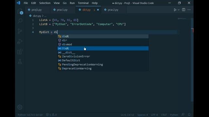Change file encoding UTF-8
Viewport: 209px width, 117px height.
pos(154,115)
